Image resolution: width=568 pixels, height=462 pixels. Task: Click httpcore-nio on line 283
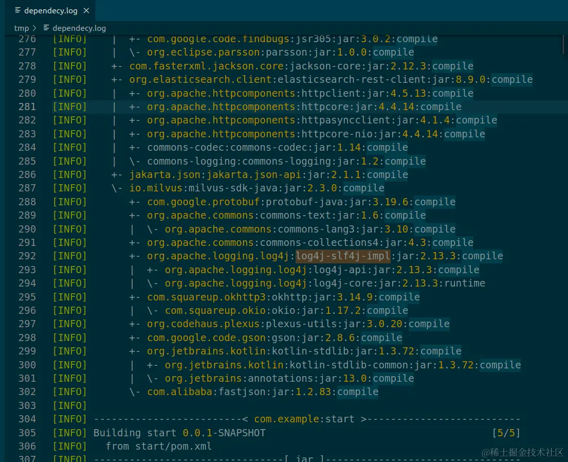[337, 134]
